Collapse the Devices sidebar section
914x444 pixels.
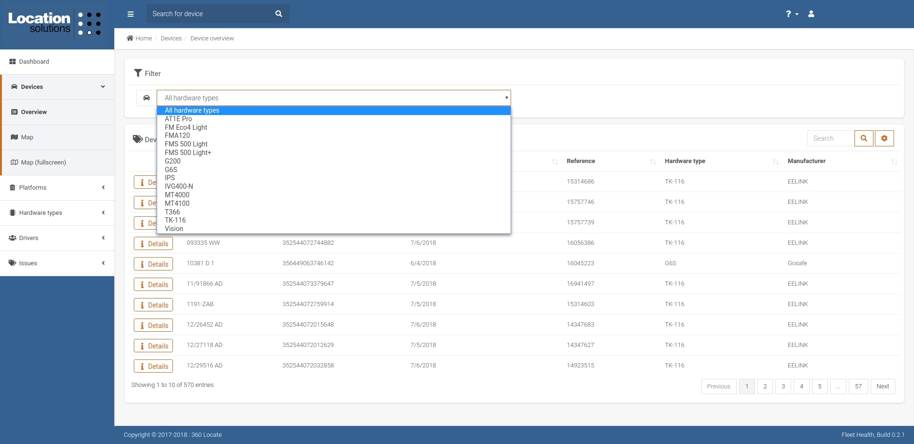103,87
